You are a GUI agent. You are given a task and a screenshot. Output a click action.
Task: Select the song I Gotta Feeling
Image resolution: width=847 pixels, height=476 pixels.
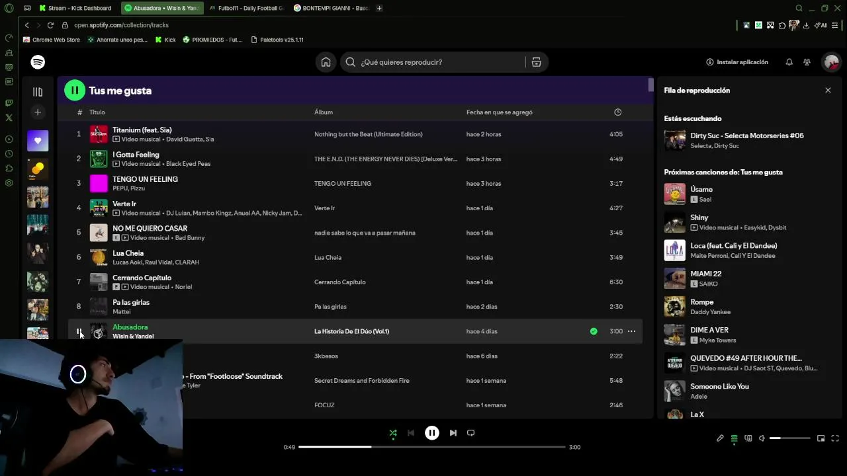tap(136, 155)
